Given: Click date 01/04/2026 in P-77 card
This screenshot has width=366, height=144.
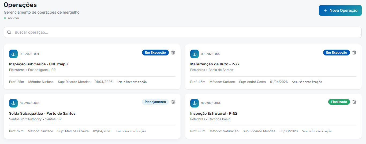Looking at the screenshot, I should tap(279, 82).
